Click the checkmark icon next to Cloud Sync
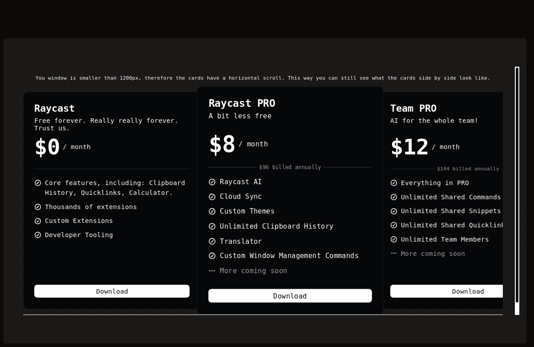 (212, 197)
